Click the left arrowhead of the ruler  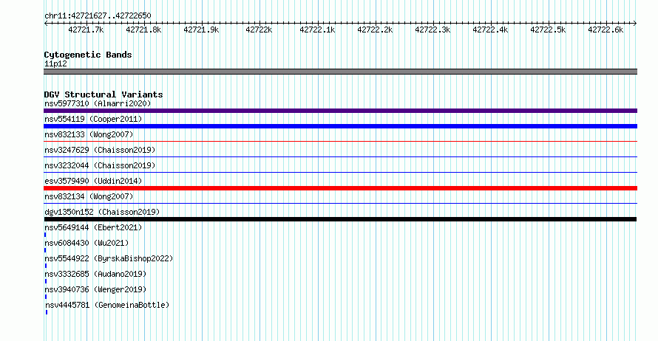tap(46, 24)
